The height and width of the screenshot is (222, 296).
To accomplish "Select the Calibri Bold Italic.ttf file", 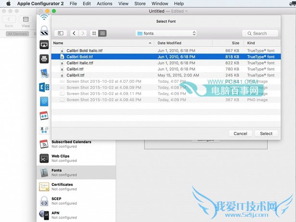I will 166,51.
